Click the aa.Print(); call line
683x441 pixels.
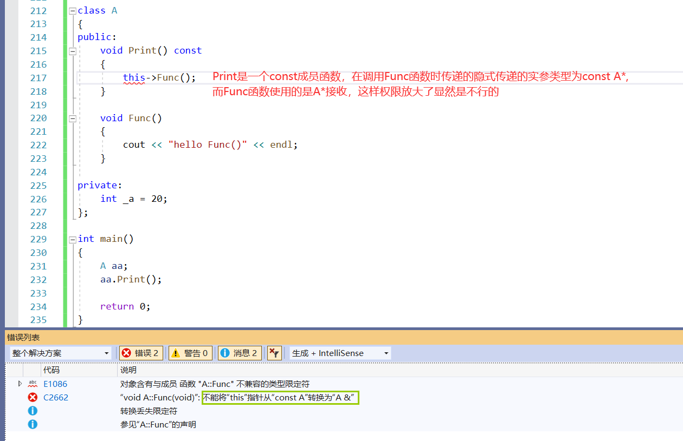point(131,279)
